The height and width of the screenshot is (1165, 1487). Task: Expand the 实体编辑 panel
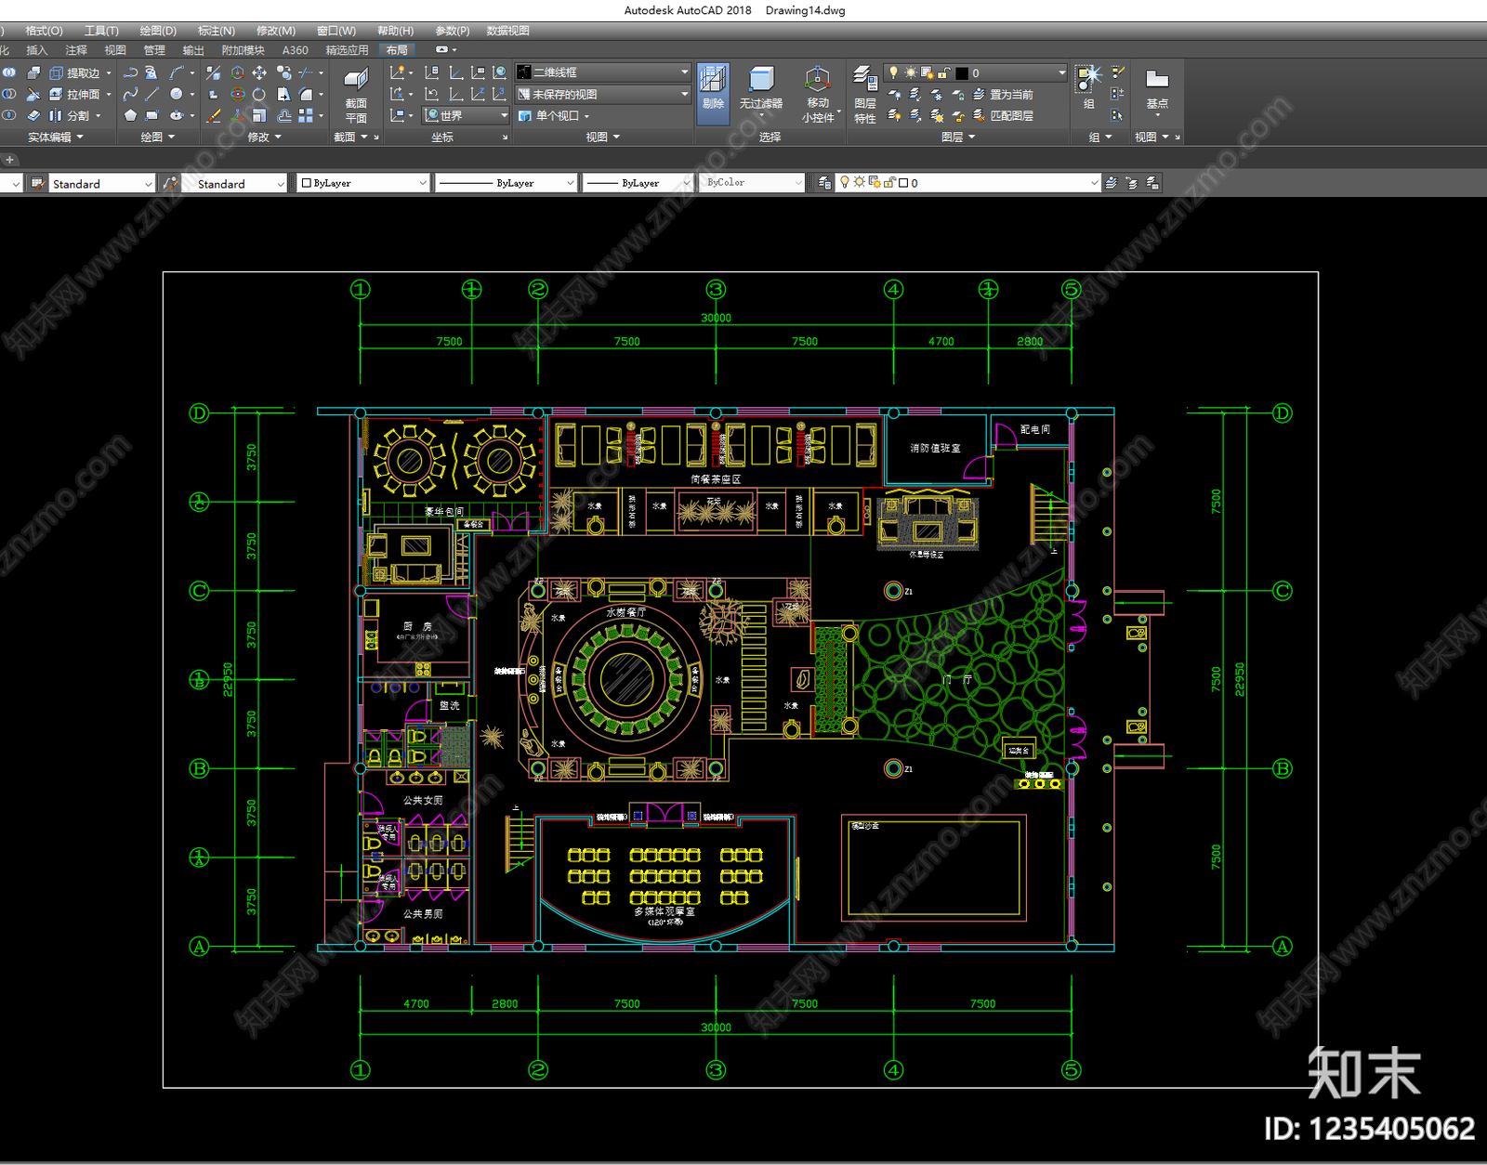click(56, 137)
